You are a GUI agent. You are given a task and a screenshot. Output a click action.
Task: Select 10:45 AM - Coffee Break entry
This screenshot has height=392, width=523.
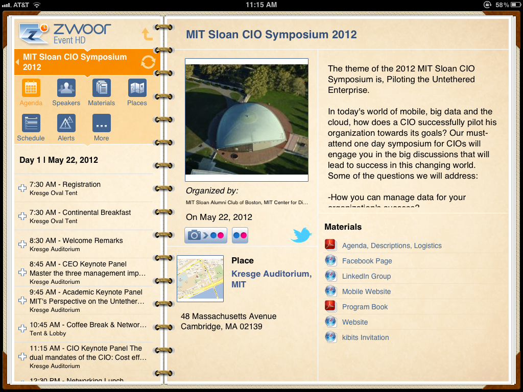click(83, 328)
